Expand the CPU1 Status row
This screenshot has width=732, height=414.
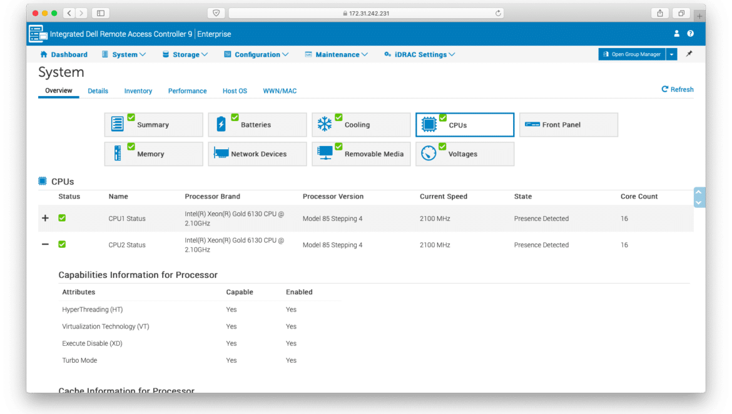coord(45,218)
